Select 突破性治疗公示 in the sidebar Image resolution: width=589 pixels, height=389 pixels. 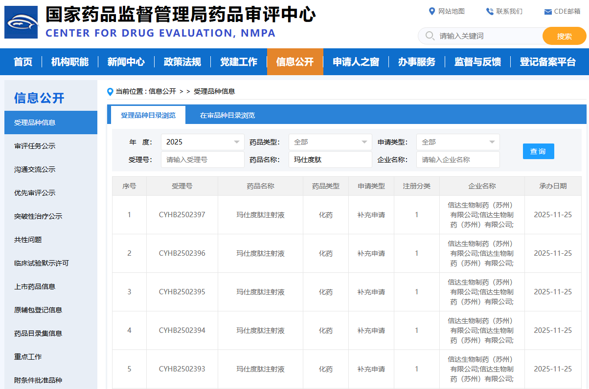coord(38,216)
